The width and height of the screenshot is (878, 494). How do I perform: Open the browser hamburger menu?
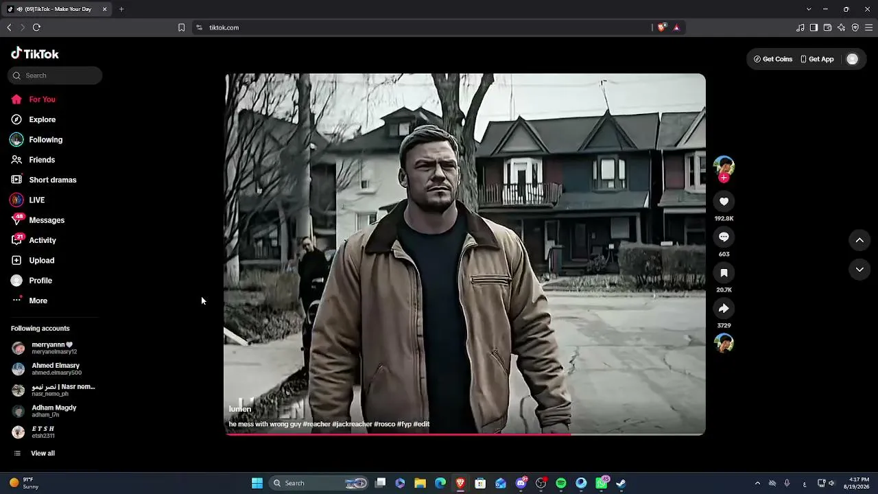tap(869, 27)
